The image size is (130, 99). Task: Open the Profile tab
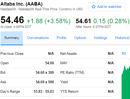coord(62,38)
